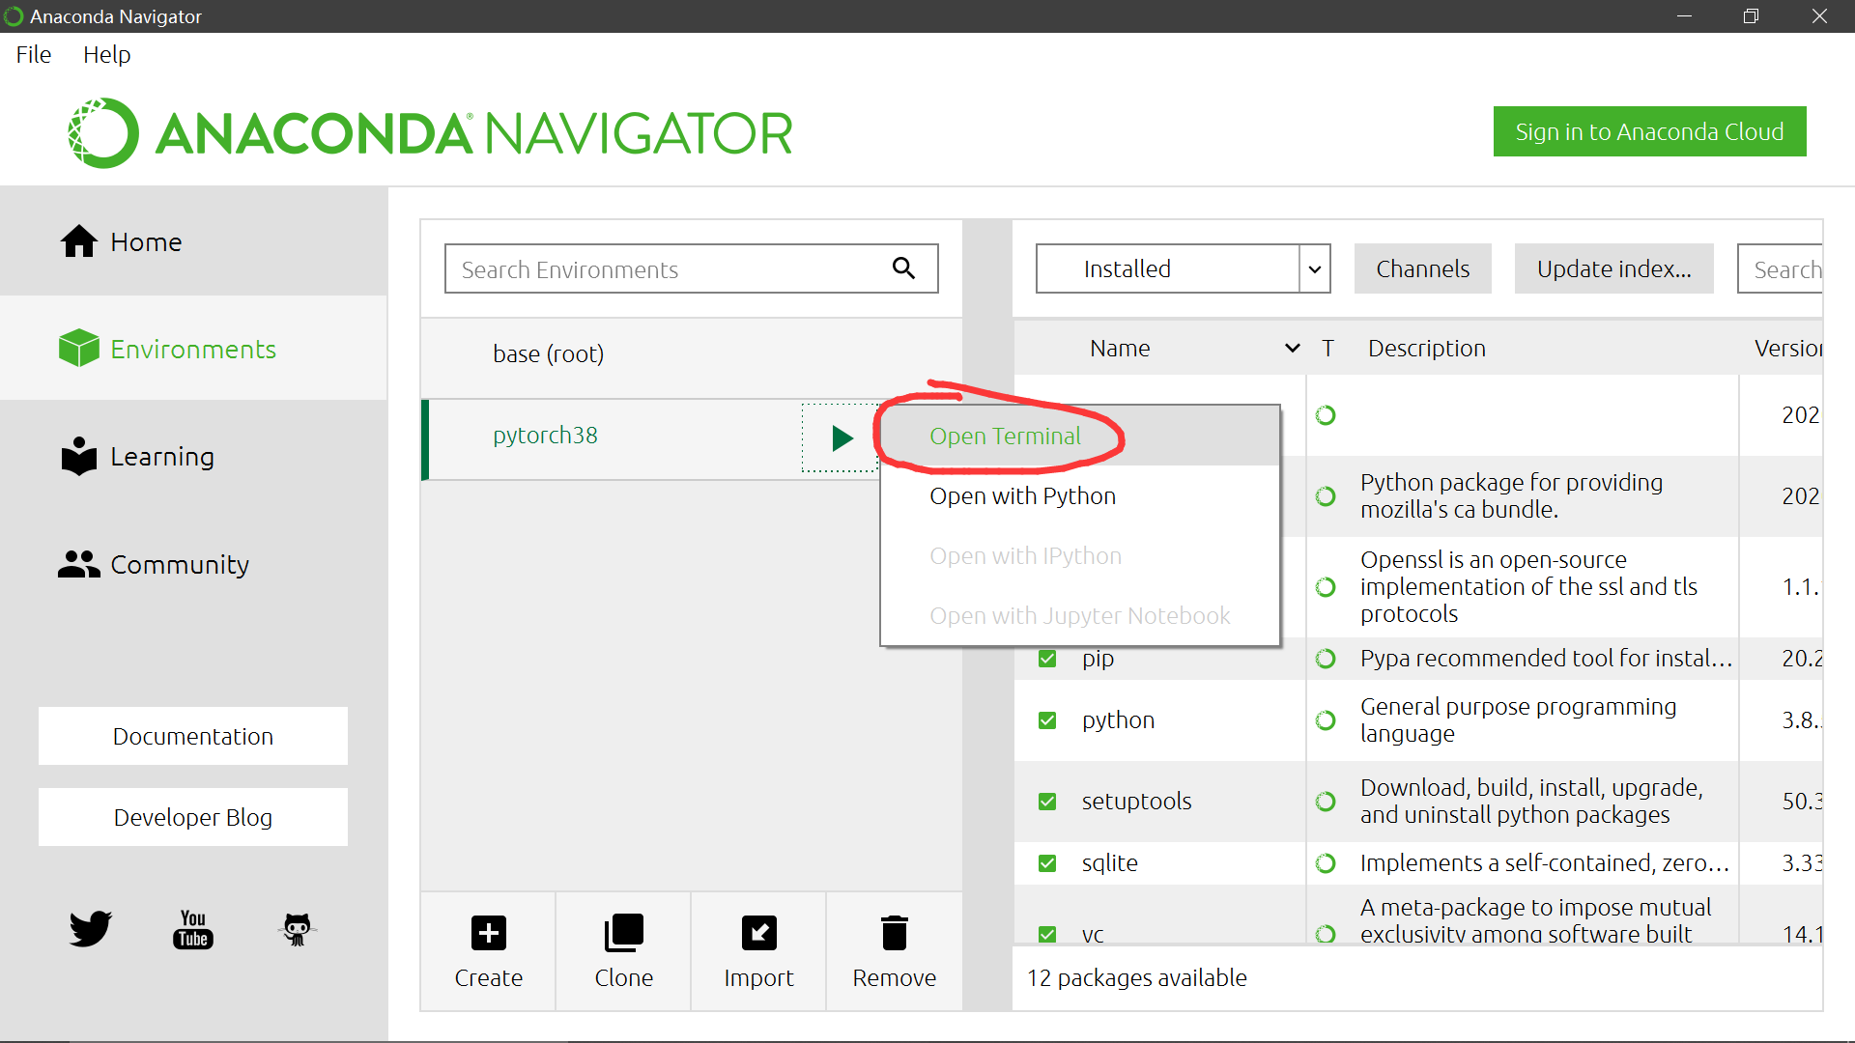
Task: Click the T column header
Action: [x=1327, y=349]
